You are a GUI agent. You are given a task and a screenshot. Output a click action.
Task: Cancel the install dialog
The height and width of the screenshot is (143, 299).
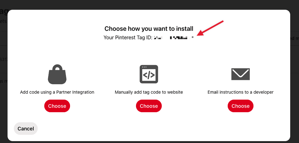(26, 129)
